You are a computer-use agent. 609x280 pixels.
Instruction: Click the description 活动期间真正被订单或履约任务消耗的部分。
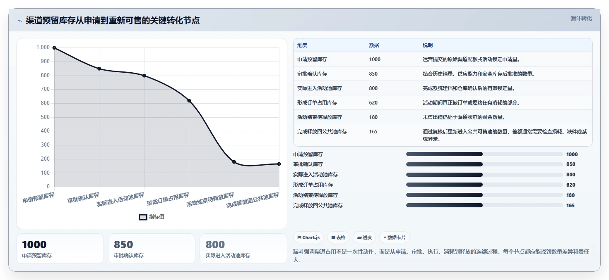pyautogui.click(x=471, y=103)
